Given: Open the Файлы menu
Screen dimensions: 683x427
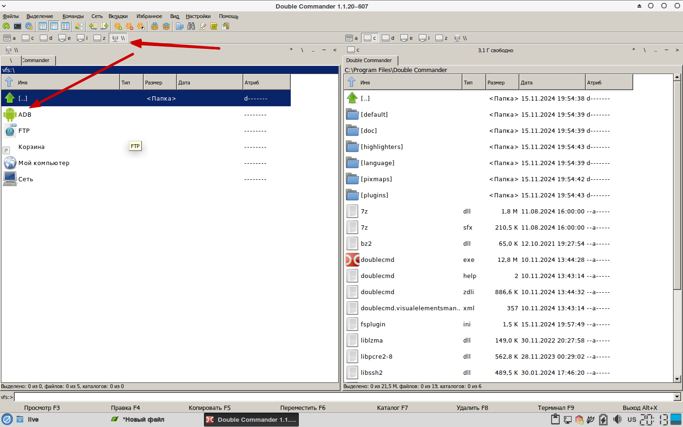Looking at the screenshot, I should pyautogui.click(x=11, y=16).
